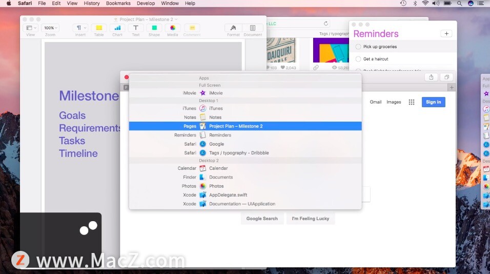Open the Apple menu
This screenshot has width=490, height=274.
coord(8,3)
